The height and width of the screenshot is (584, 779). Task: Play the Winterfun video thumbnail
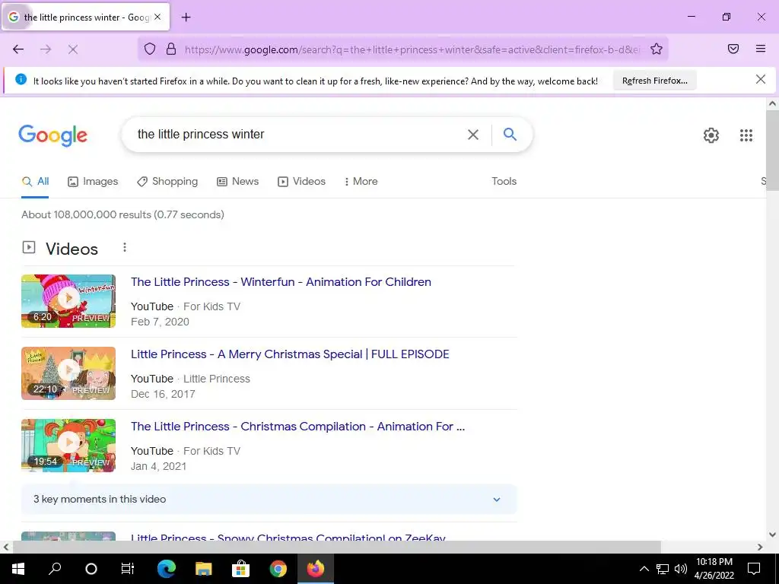tap(68, 301)
